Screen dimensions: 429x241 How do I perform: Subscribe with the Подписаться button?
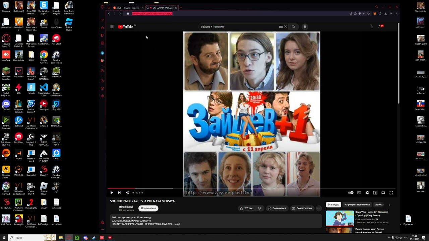pos(148,208)
